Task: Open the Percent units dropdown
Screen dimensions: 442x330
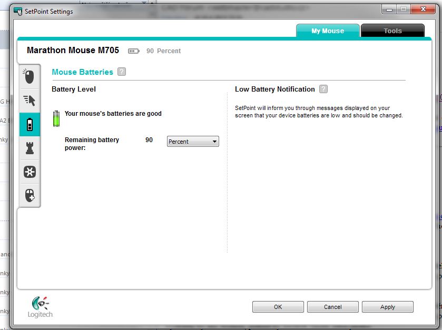Action: click(x=193, y=142)
